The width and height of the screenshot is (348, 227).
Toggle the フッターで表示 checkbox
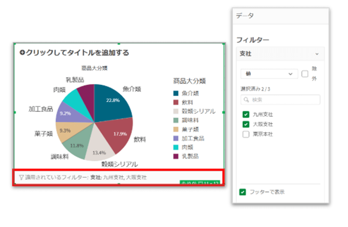pyautogui.click(x=243, y=192)
